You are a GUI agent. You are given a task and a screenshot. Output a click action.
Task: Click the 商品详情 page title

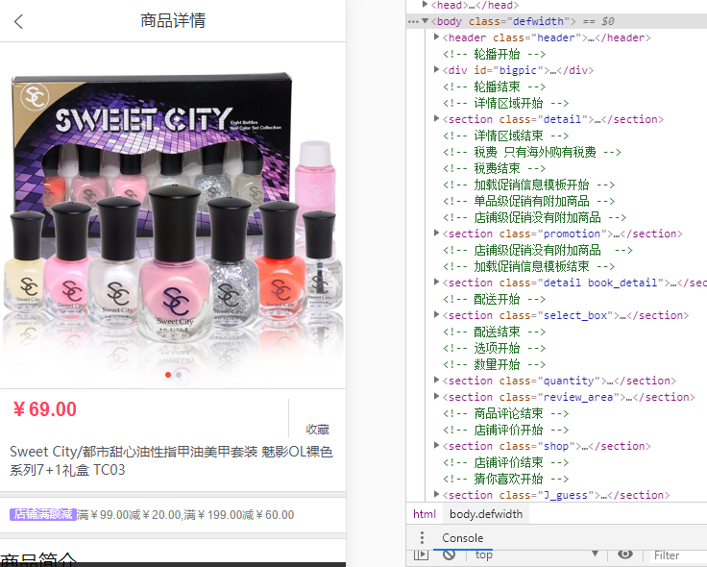point(173,21)
